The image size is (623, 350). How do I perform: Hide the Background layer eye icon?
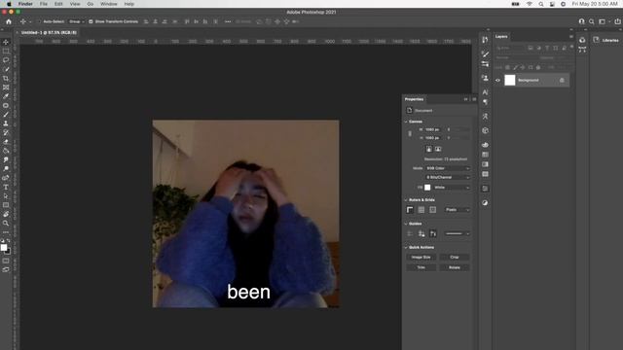[497, 81]
